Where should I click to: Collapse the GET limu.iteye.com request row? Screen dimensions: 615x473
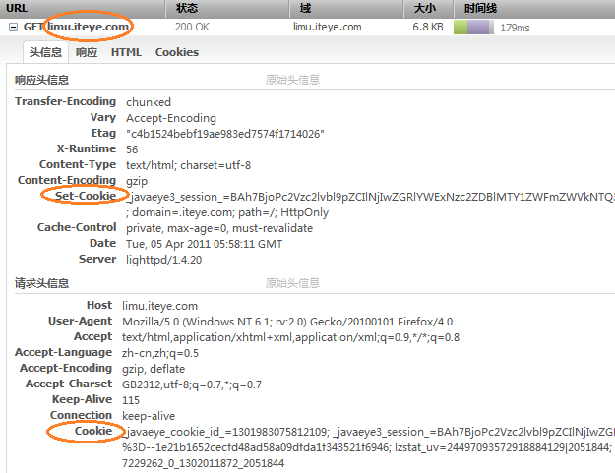(13, 27)
